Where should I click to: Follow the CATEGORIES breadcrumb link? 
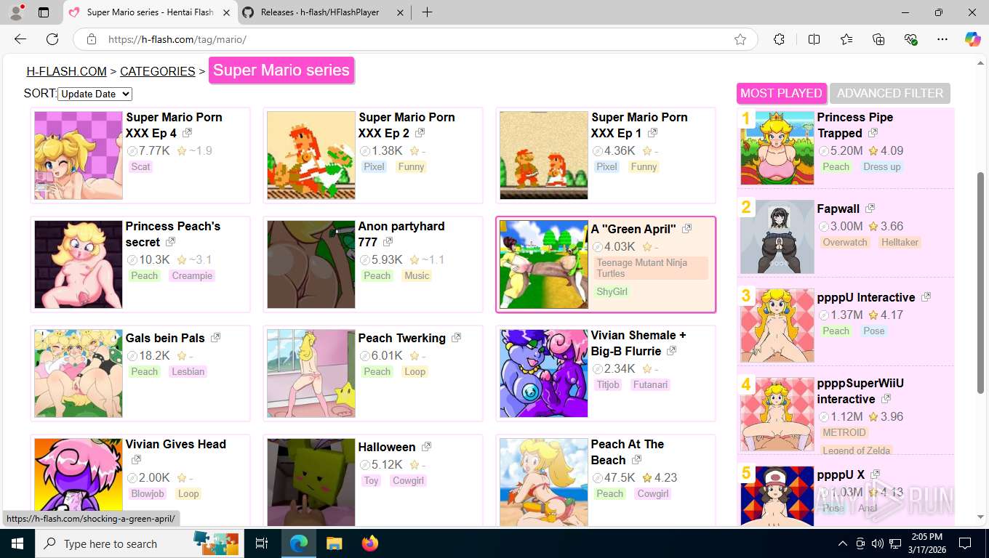(158, 71)
